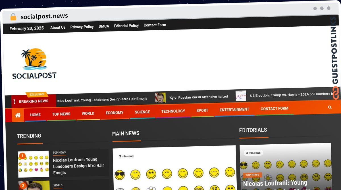Screen dimensions: 341x190
Task: Click the Zelensky thumbnail in news ticker
Action: 160,98
